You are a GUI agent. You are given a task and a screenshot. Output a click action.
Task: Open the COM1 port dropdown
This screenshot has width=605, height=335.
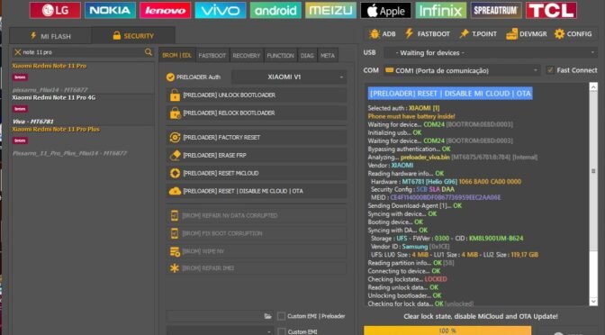coord(462,70)
